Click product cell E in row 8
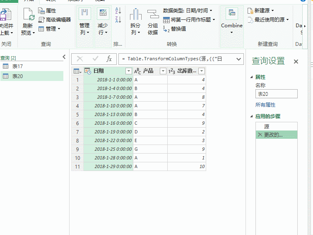 tap(150, 140)
